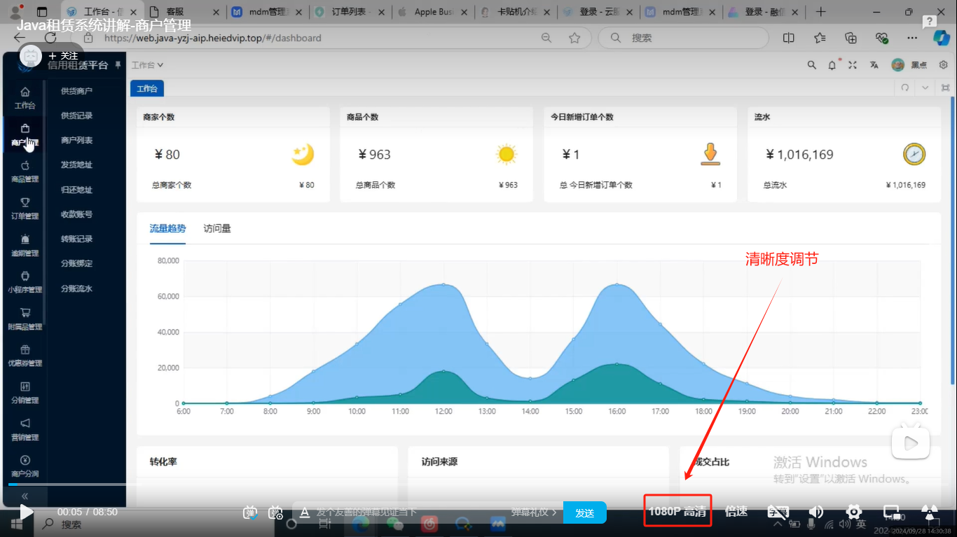
Task: Open dashboard settings gear in header
Action: click(x=944, y=65)
